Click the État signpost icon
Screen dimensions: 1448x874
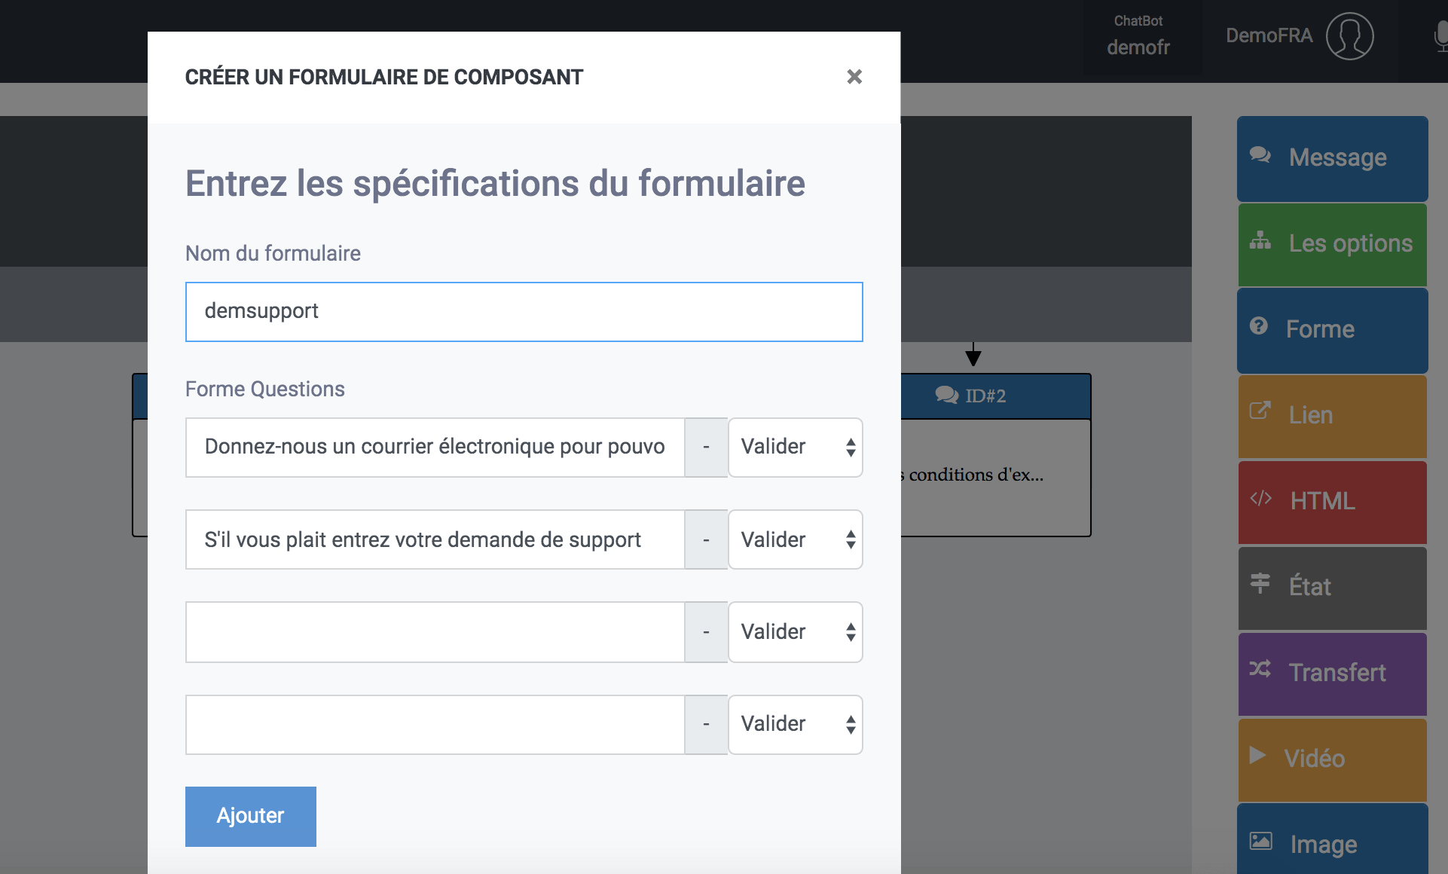click(1260, 583)
